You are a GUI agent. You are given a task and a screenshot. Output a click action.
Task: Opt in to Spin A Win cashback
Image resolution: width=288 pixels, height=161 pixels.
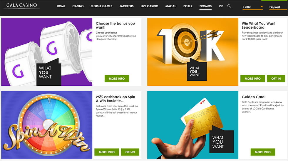click(130, 152)
